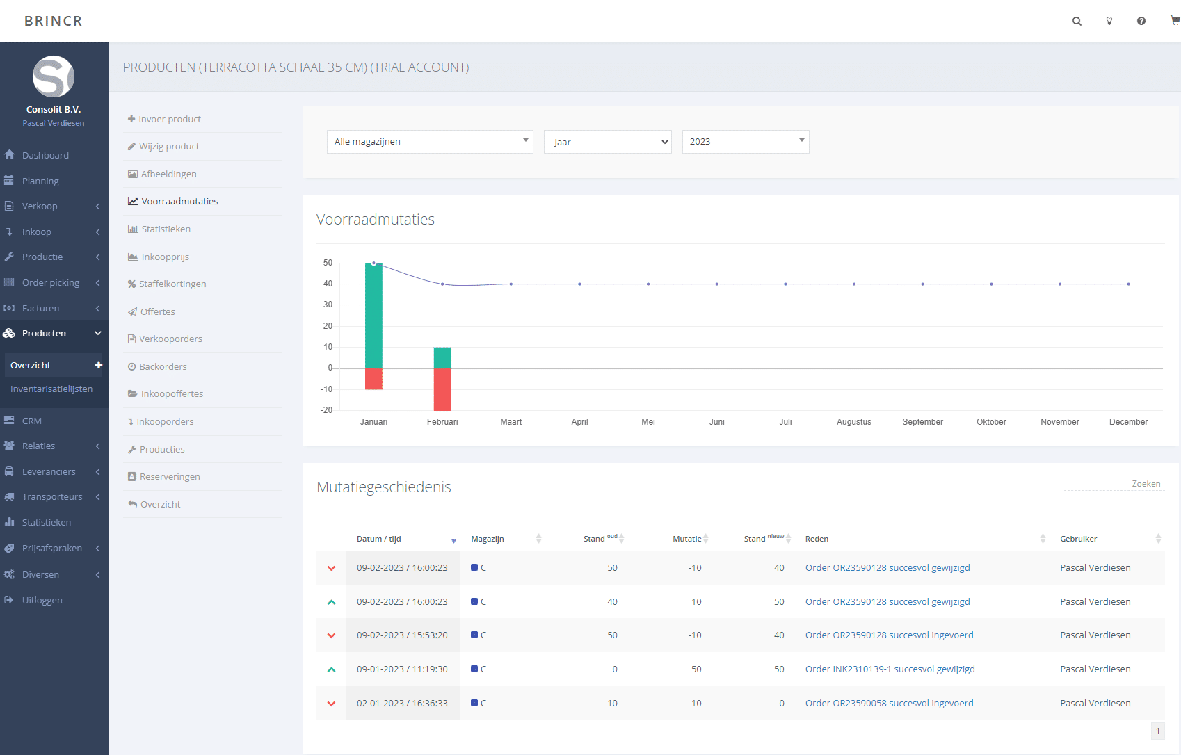Click the Zoeken search field
The width and height of the screenshot is (1181, 755).
pos(1114,484)
